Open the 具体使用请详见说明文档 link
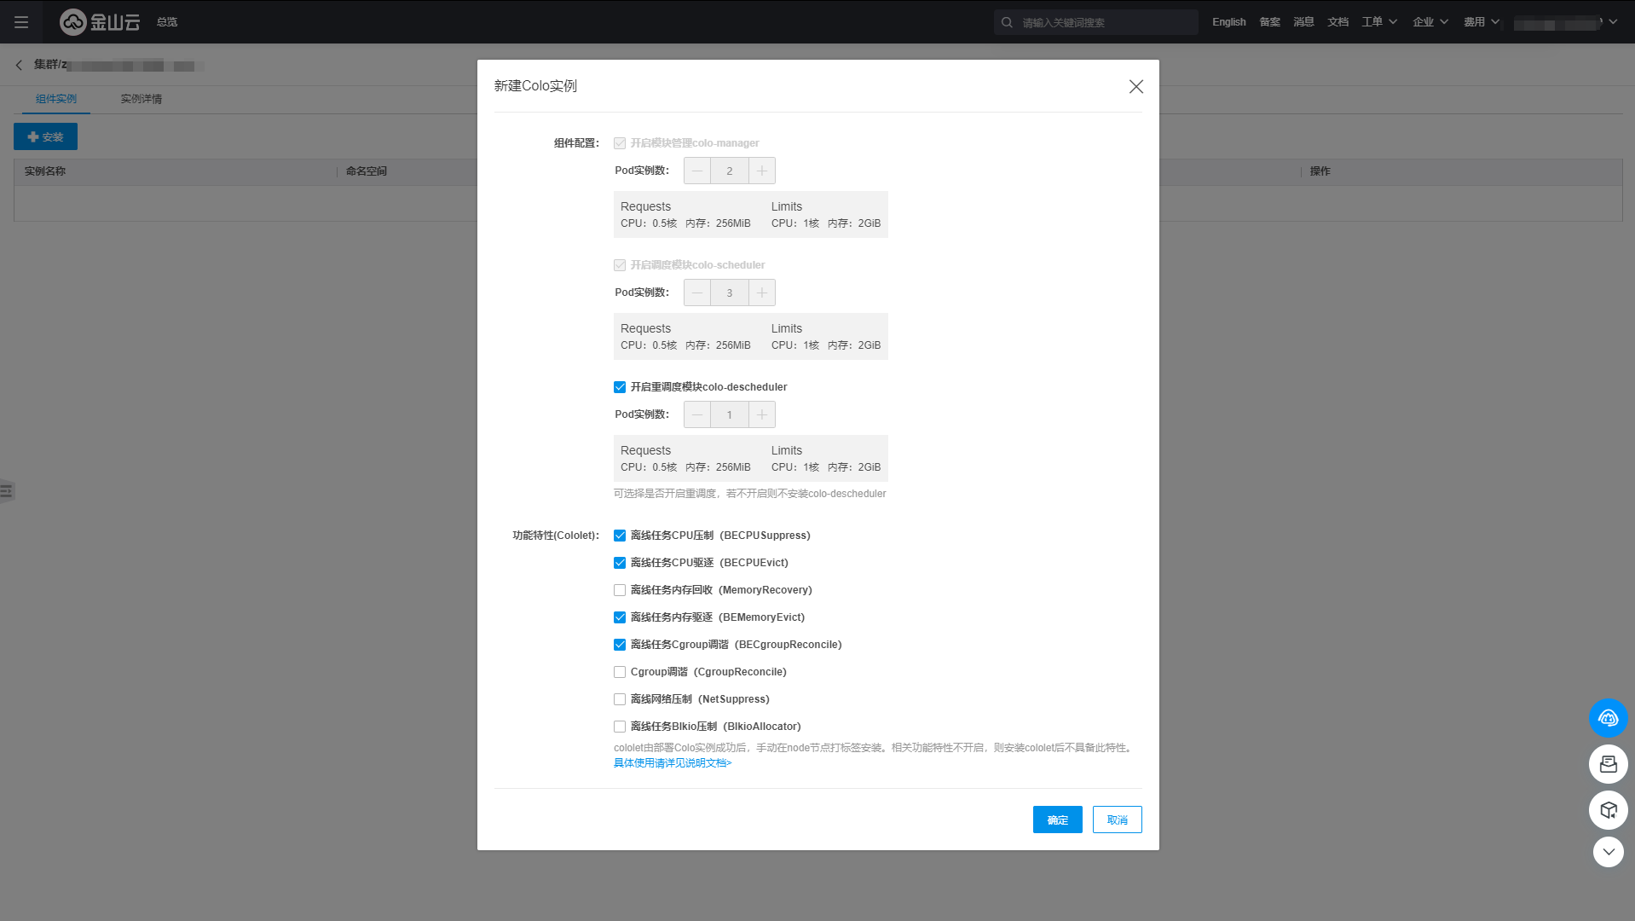 click(673, 763)
